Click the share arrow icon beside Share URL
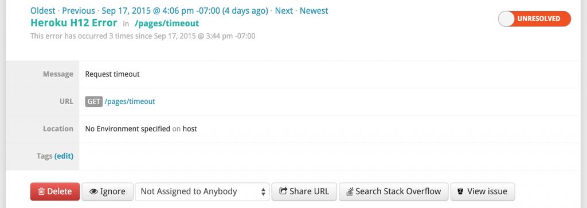The image size is (587, 208). [x=283, y=191]
